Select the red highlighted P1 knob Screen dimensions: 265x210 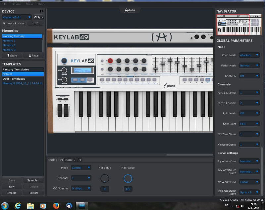(110, 60)
